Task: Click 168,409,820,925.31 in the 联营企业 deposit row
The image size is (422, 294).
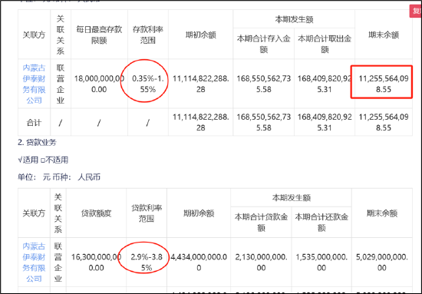Action: click(x=325, y=84)
